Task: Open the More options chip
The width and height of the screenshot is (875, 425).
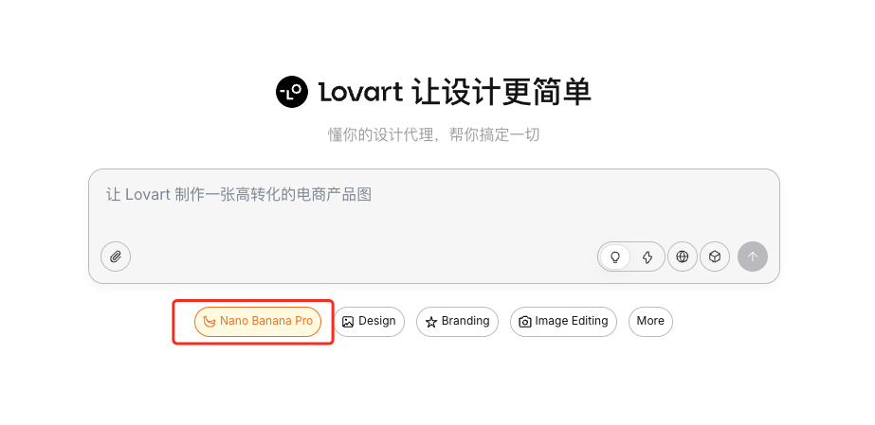Action: [650, 322]
